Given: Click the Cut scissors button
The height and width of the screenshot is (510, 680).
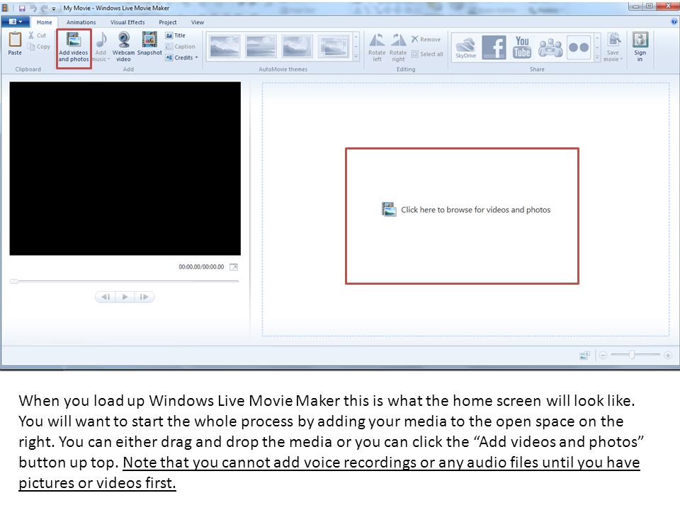Looking at the screenshot, I should 37,35.
